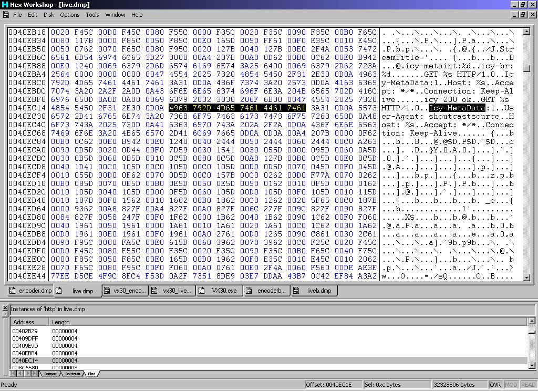This screenshot has width=538, height=391.
Task: Click the Sel: 0xc bytes status field
Action: click(397, 385)
